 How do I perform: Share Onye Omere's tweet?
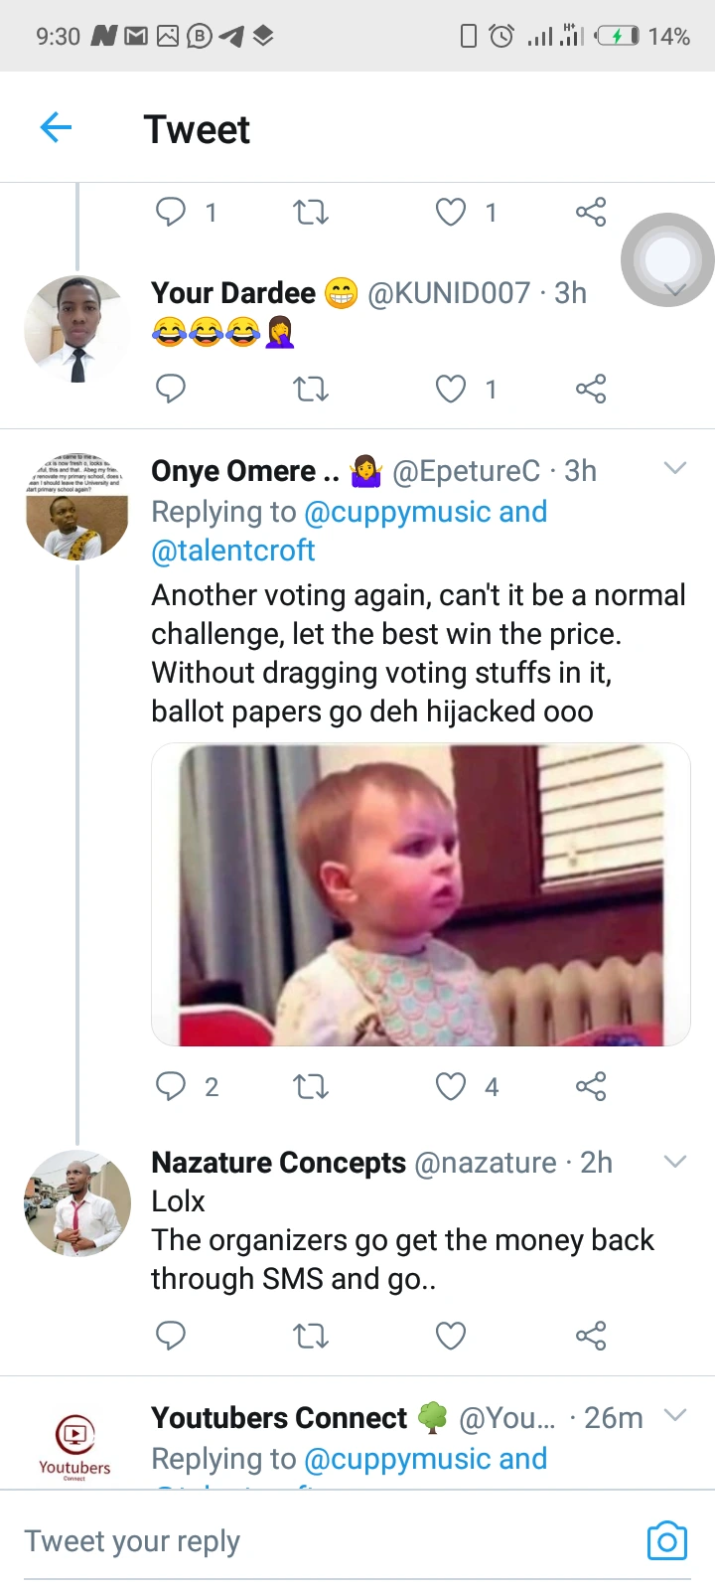(x=591, y=1086)
